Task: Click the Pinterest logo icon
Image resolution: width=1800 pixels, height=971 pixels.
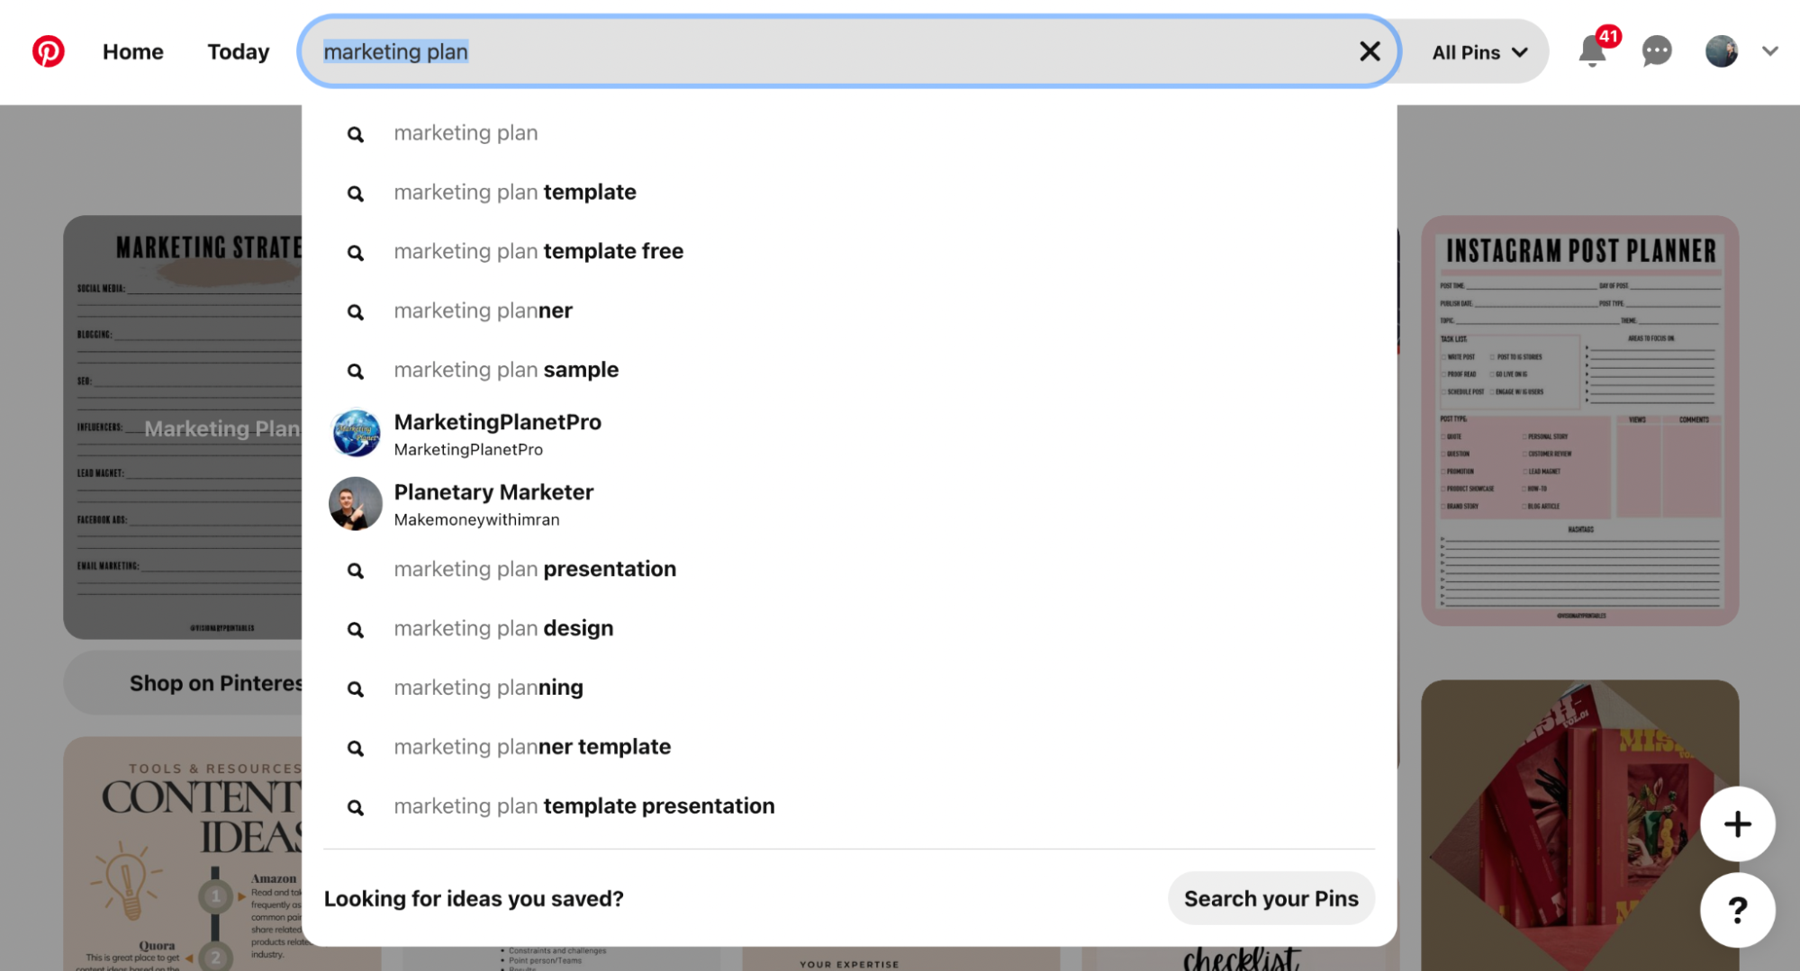Action: coord(48,51)
